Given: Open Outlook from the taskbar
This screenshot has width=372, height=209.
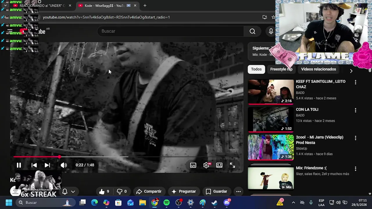Looking at the screenshot, I should [130, 203].
